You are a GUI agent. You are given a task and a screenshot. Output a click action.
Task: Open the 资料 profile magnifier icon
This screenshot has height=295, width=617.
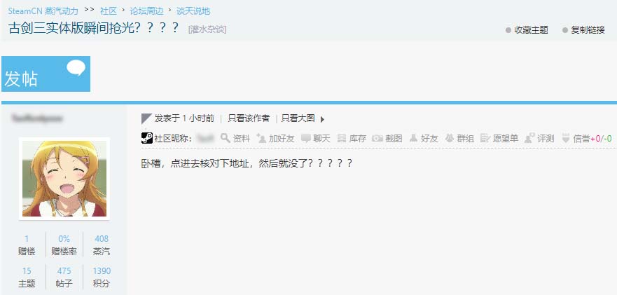225,138
